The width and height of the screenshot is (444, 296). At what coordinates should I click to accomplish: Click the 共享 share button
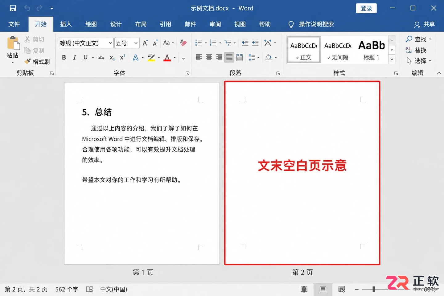point(425,24)
